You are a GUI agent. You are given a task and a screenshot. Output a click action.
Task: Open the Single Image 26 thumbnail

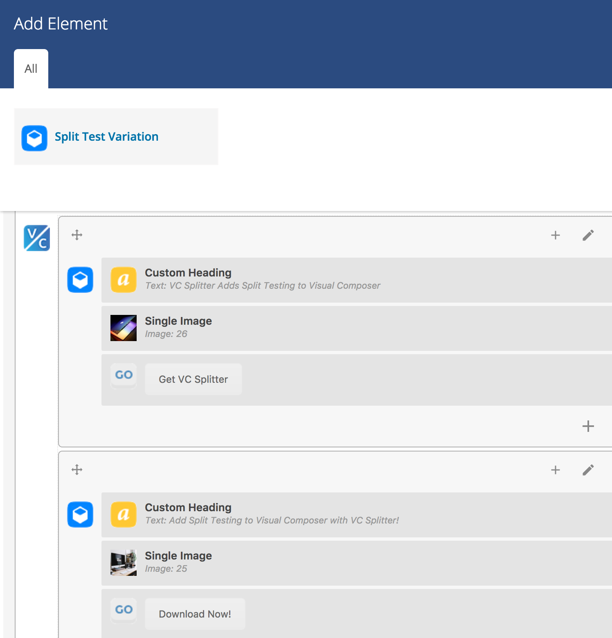click(x=124, y=328)
